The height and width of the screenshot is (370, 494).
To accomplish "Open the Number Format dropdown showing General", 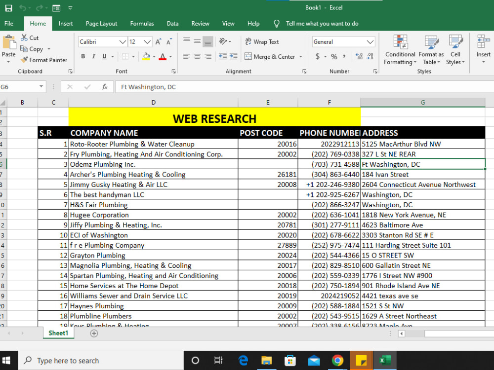I will coord(343,41).
